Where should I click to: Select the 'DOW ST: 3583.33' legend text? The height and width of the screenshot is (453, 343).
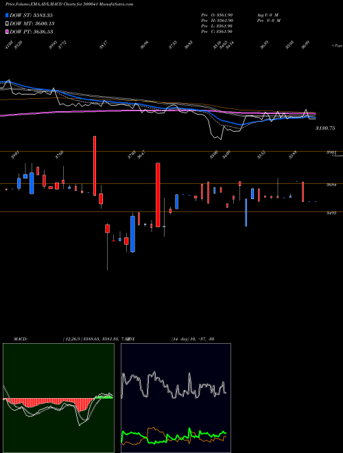[31, 15]
